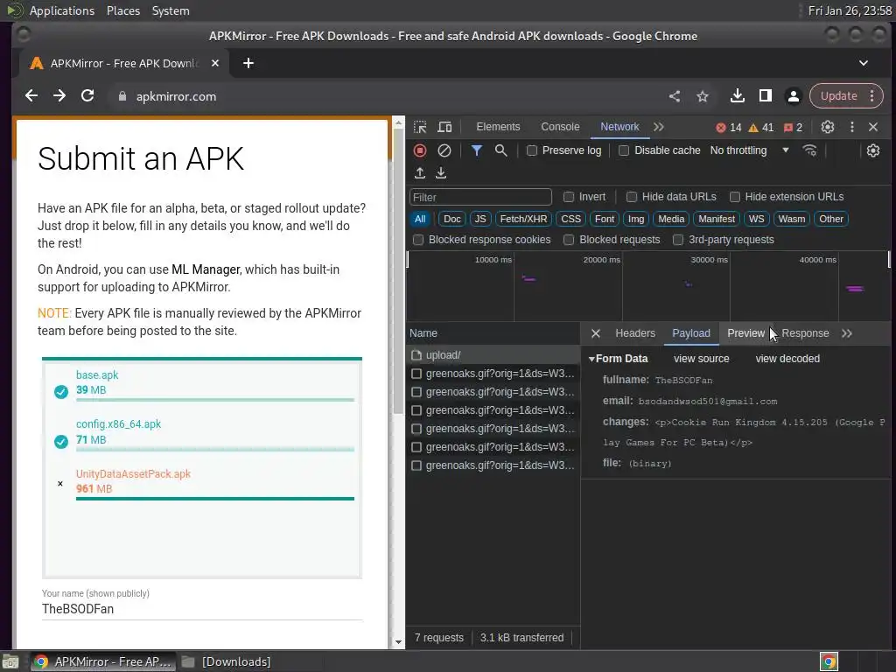Activate DevTools inspect element picker
Image resolution: width=896 pixels, height=672 pixels.
point(420,127)
